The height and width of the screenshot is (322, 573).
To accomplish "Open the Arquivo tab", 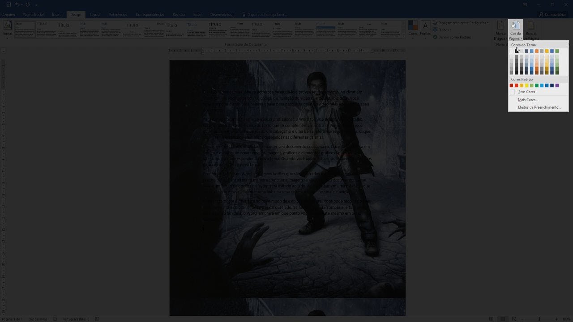I will (x=9, y=15).
